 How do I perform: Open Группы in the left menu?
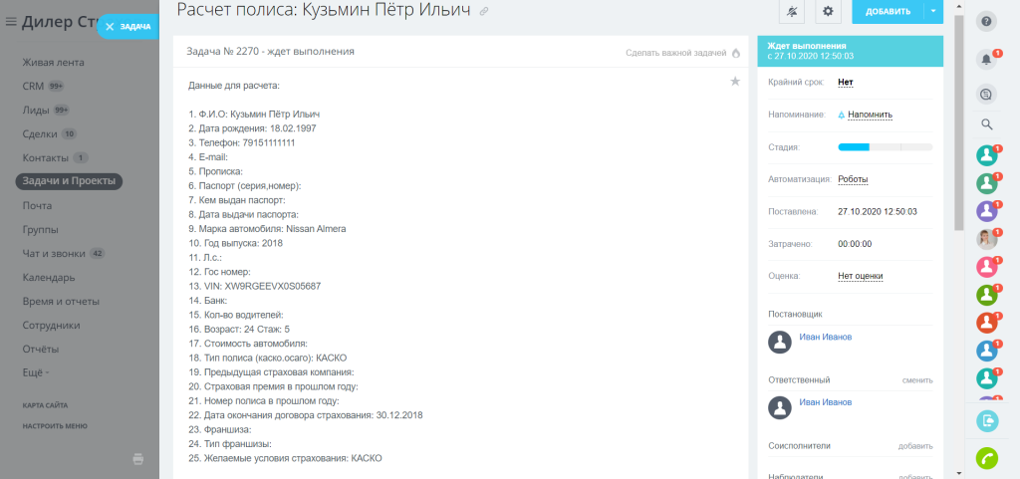[40, 229]
